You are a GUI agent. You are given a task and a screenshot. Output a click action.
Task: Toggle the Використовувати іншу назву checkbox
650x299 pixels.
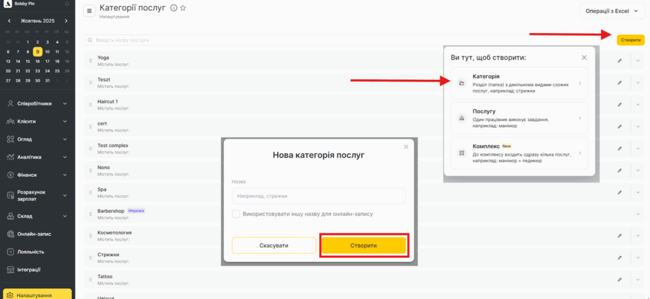click(236, 214)
